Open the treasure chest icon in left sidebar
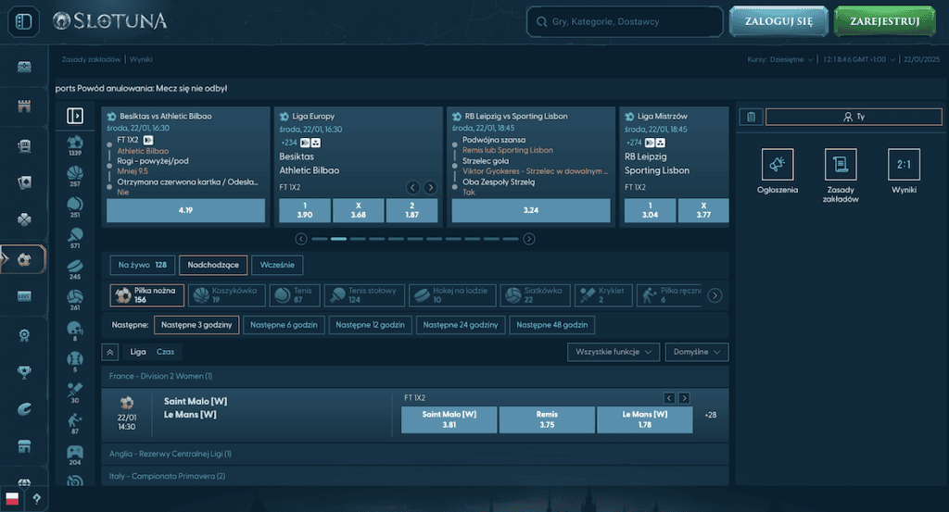 tap(24, 67)
